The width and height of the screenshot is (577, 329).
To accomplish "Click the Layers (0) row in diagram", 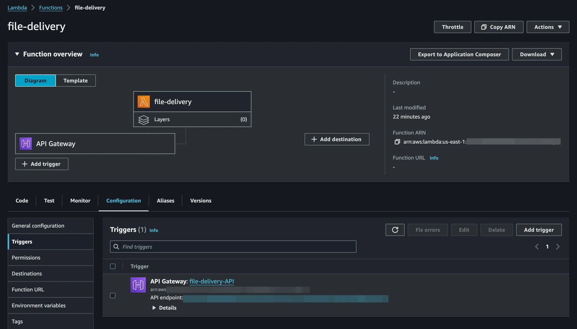I will pyautogui.click(x=192, y=119).
